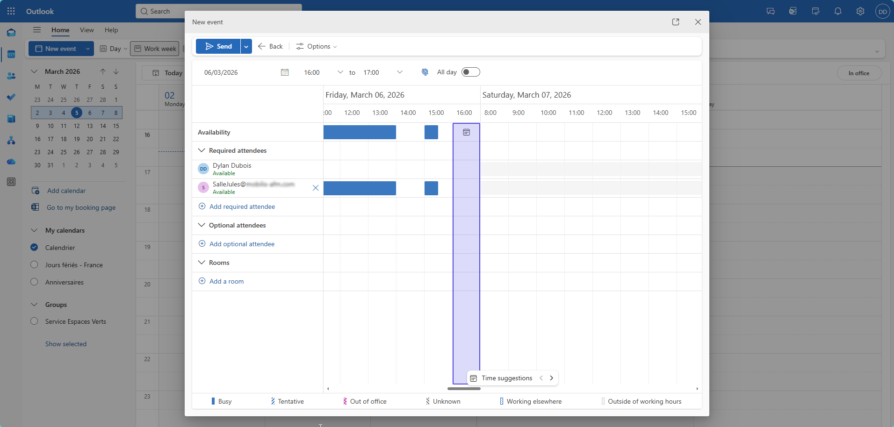
Task: Jump to Today in calendar
Action: pyautogui.click(x=167, y=73)
